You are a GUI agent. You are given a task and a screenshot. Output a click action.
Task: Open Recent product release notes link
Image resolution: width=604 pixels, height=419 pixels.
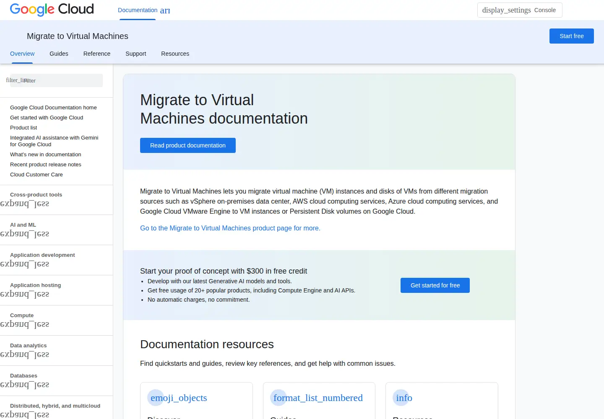coord(46,165)
